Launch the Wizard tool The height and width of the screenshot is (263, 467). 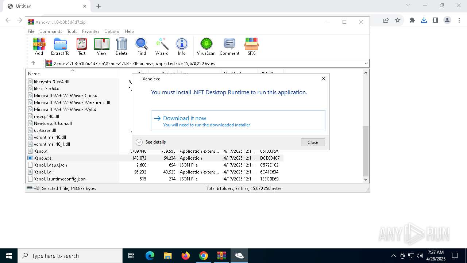[162, 46]
